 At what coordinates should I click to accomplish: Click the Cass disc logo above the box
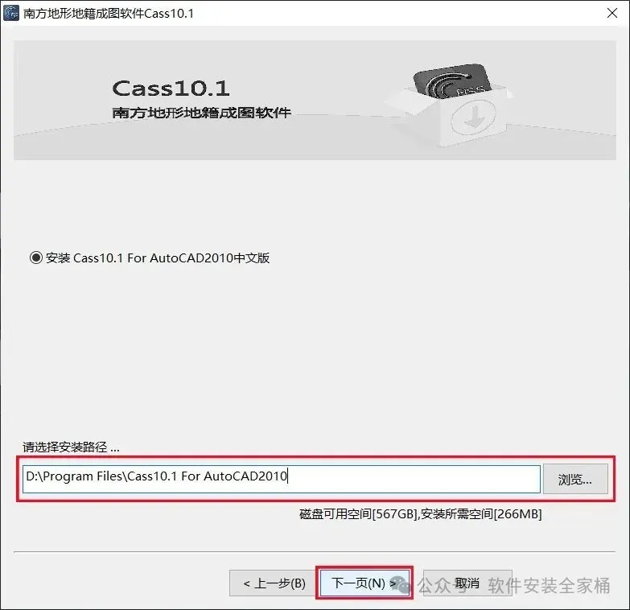point(452,80)
